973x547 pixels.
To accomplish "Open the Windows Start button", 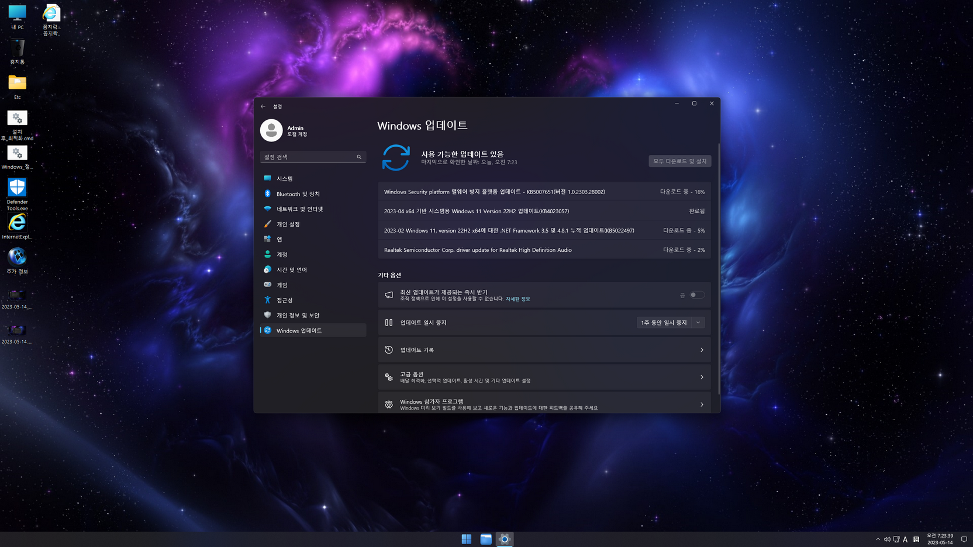I will click(x=466, y=539).
